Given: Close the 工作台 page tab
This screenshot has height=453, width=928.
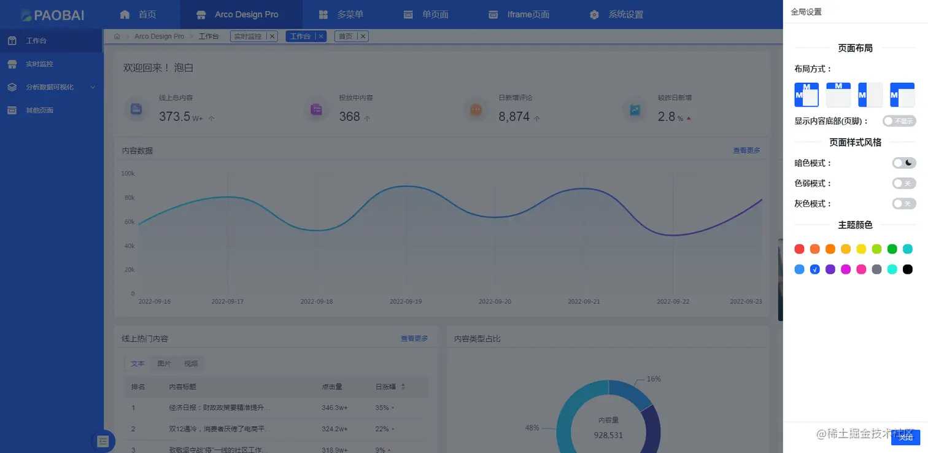Looking at the screenshot, I should [x=321, y=36].
